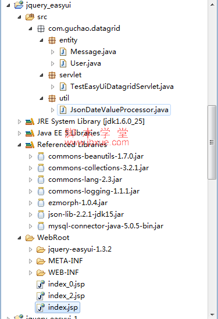The height and width of the screenshot is (319, 218).
Task: Expand JRE System Library node
Action: coord(19,121)
